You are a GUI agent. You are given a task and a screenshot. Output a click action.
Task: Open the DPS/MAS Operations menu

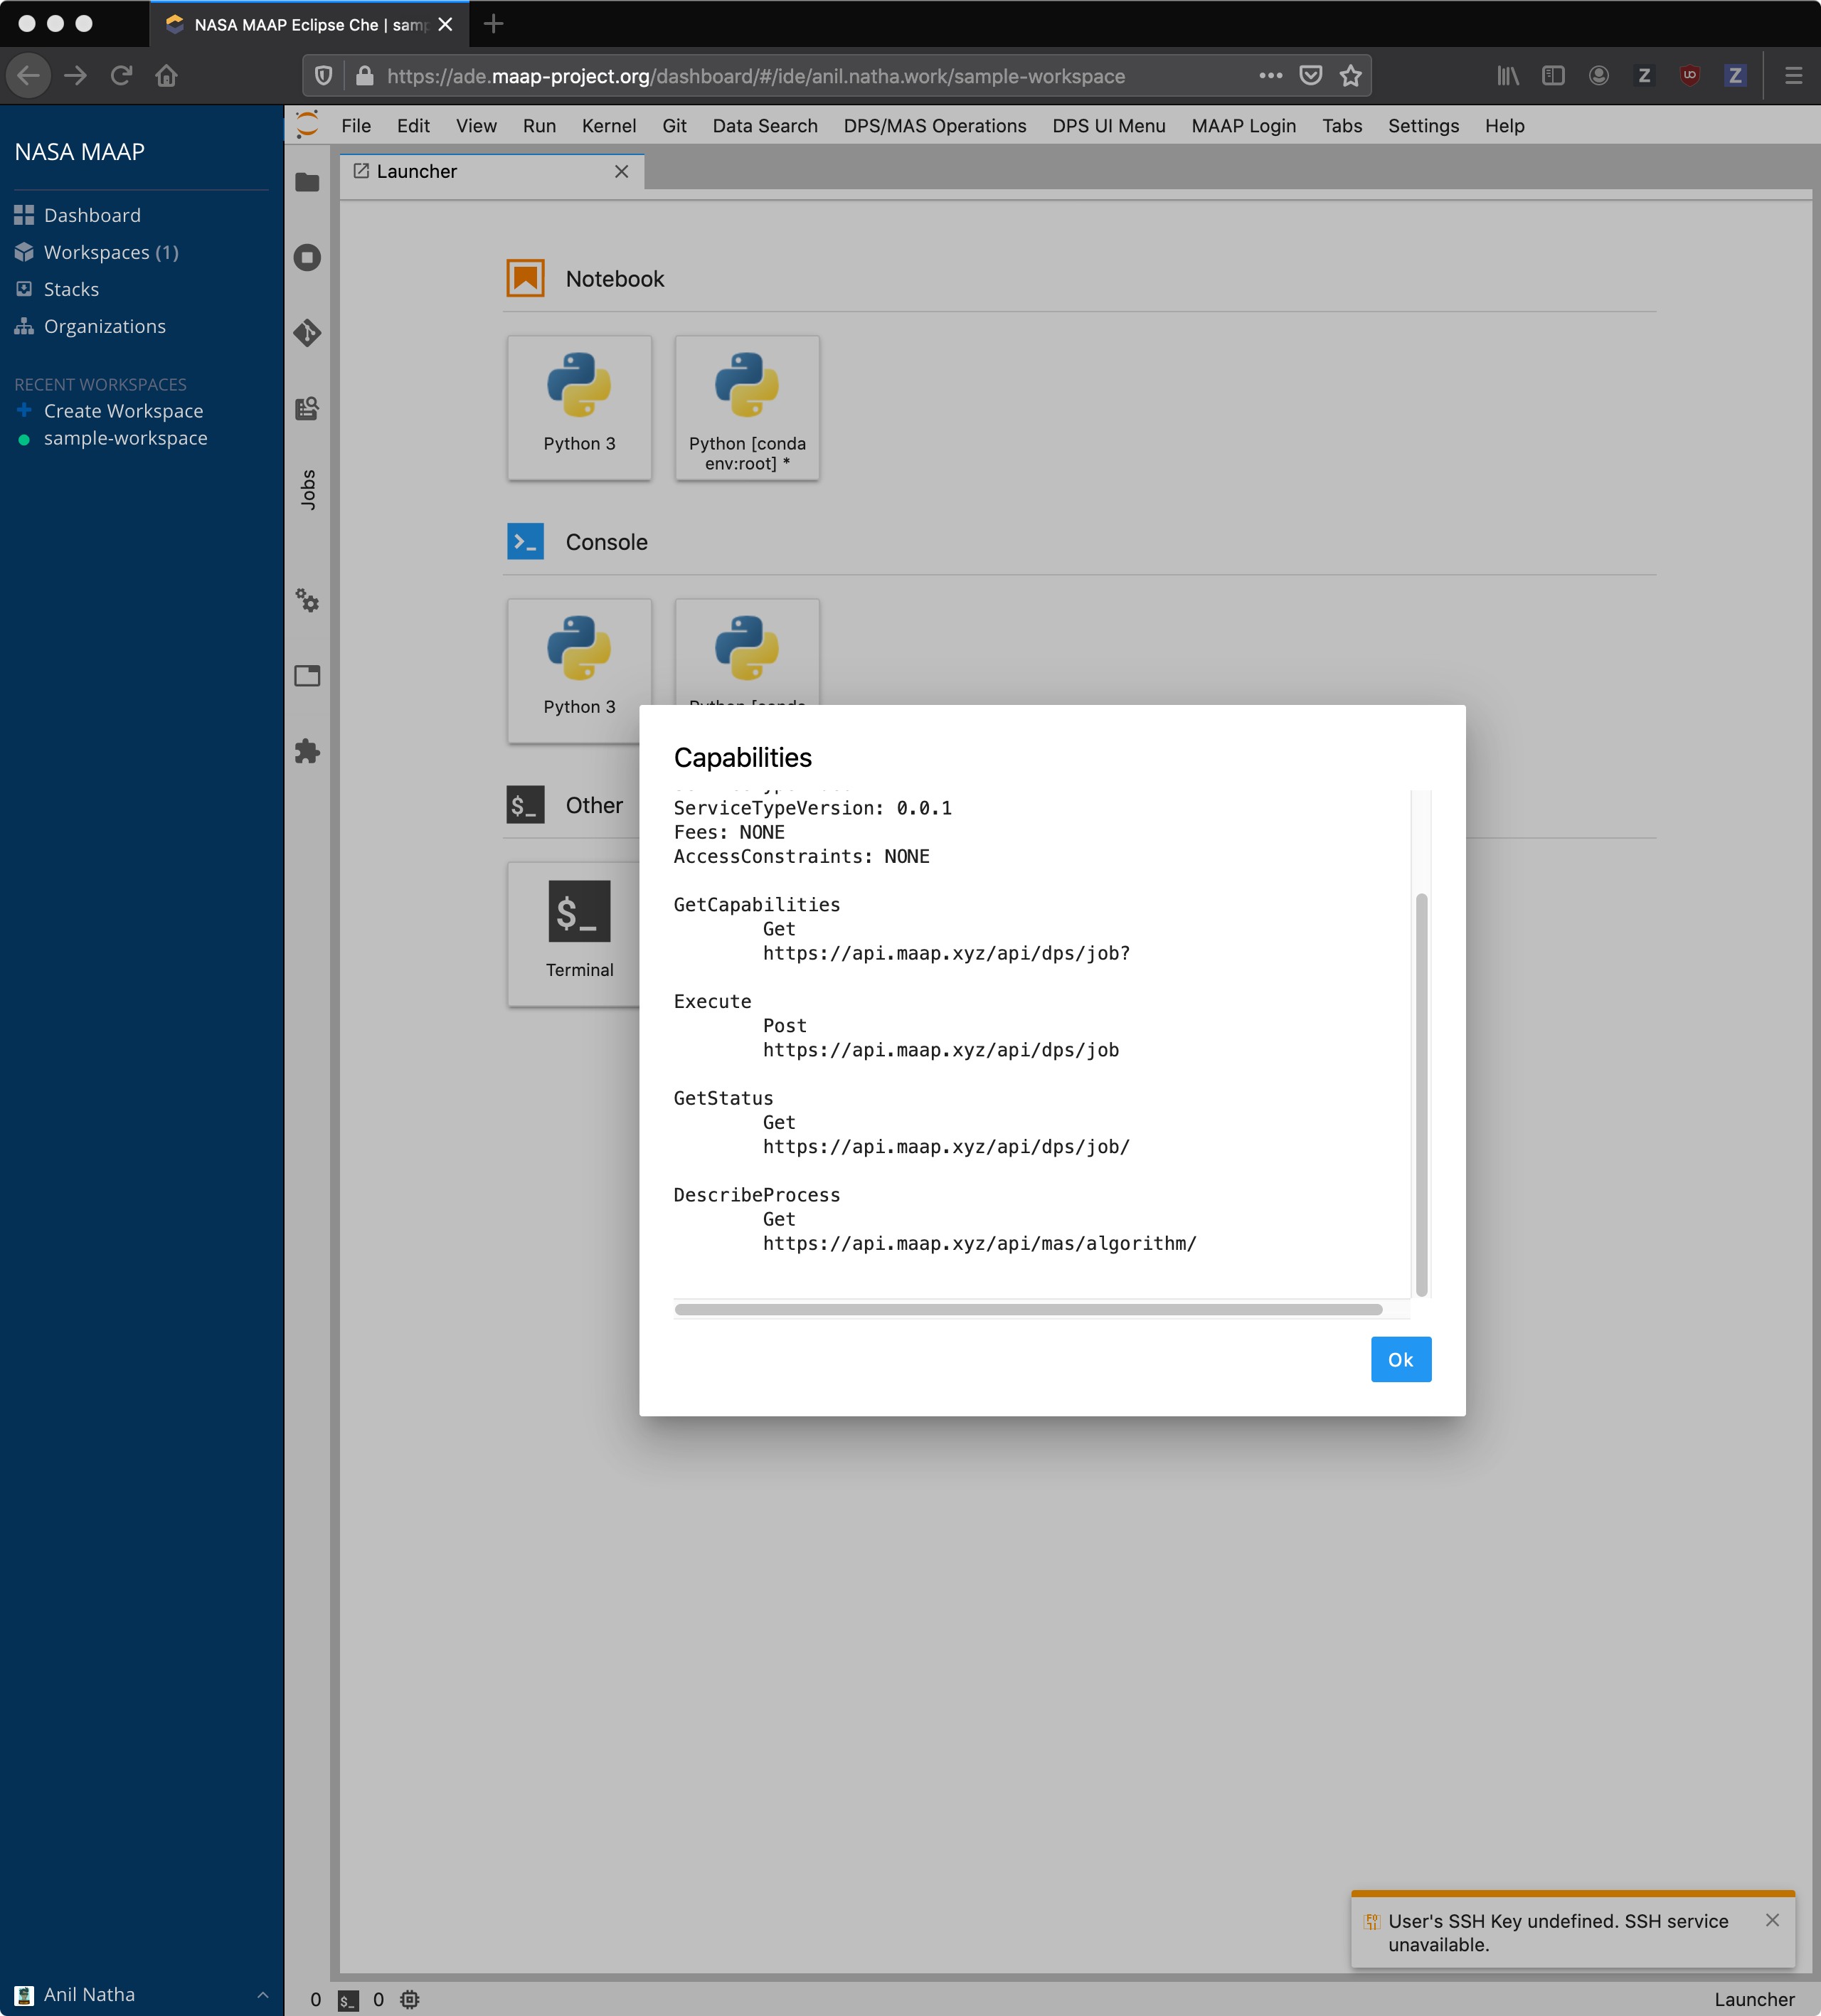tap(934, 126)
